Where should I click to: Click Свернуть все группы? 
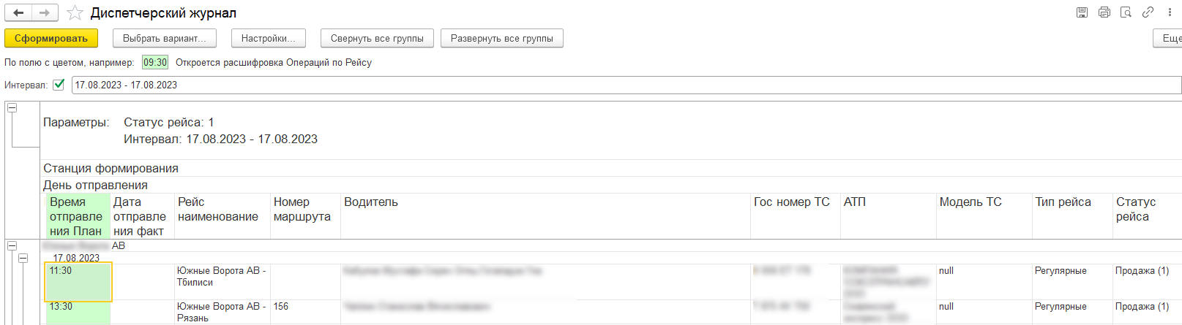[x=377, y=38]
